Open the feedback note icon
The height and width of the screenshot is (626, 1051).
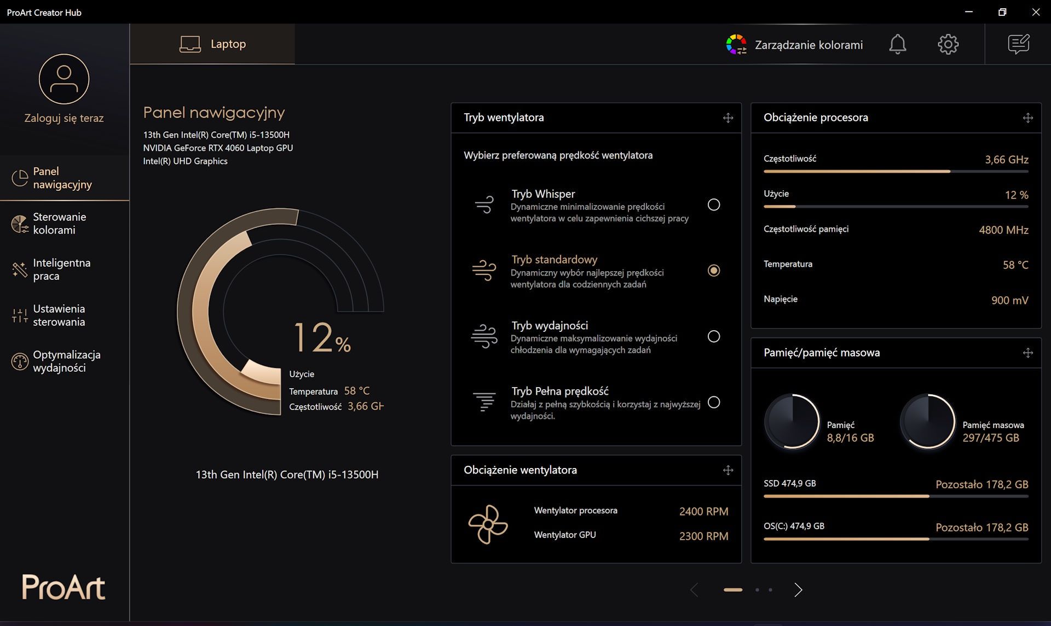pos(1019,44)
